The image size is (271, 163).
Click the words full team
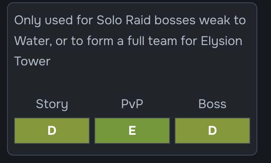[x=152, y=41]
